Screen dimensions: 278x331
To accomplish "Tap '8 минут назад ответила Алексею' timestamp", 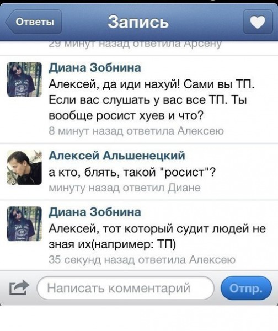I will point(136,131).
